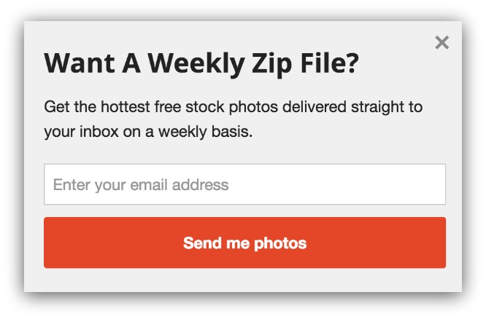Screen dimensions: 486x319
Task: Click the phrase 'delivered straight to' in the description
Action: pyautogui.click(x=352, y=107)
